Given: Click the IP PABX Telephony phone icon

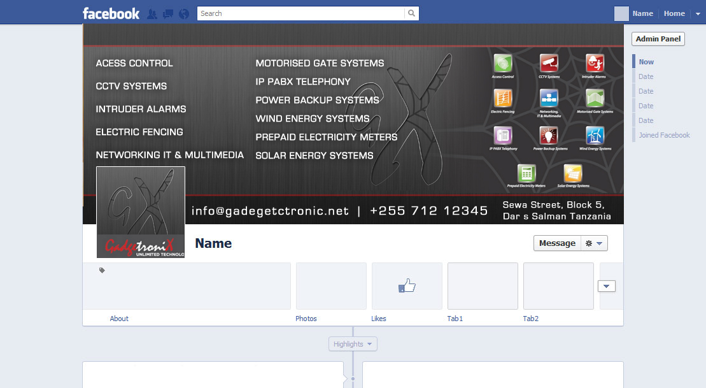Looking at the screenshot, I should click(503, 135).
